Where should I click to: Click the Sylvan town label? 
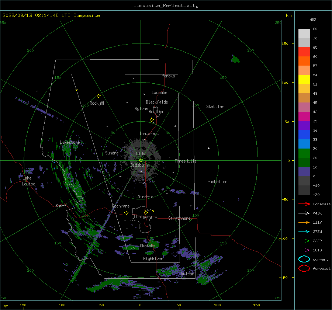pos(141,109)
